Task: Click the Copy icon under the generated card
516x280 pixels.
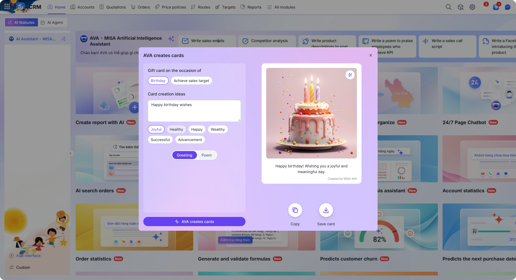Action: (x=295, y=210)
